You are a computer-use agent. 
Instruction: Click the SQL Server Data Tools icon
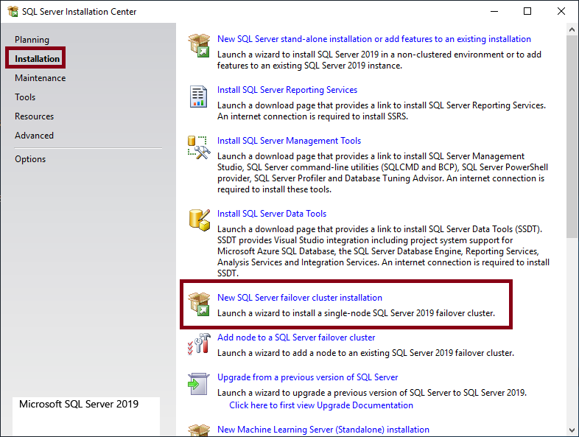[x=200, y=220]
